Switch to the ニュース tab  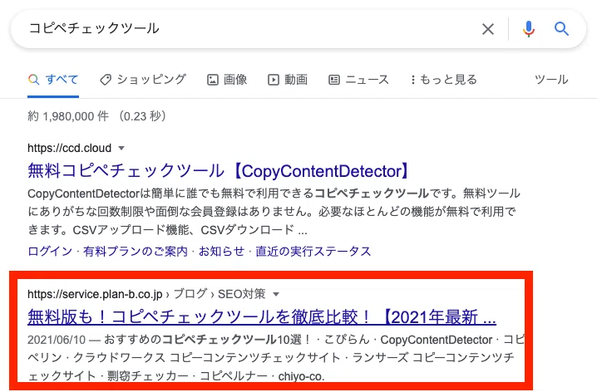(358, 80)
